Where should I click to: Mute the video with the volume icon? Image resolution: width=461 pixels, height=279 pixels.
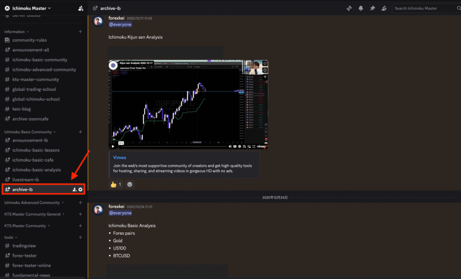[x=230, y=146]
